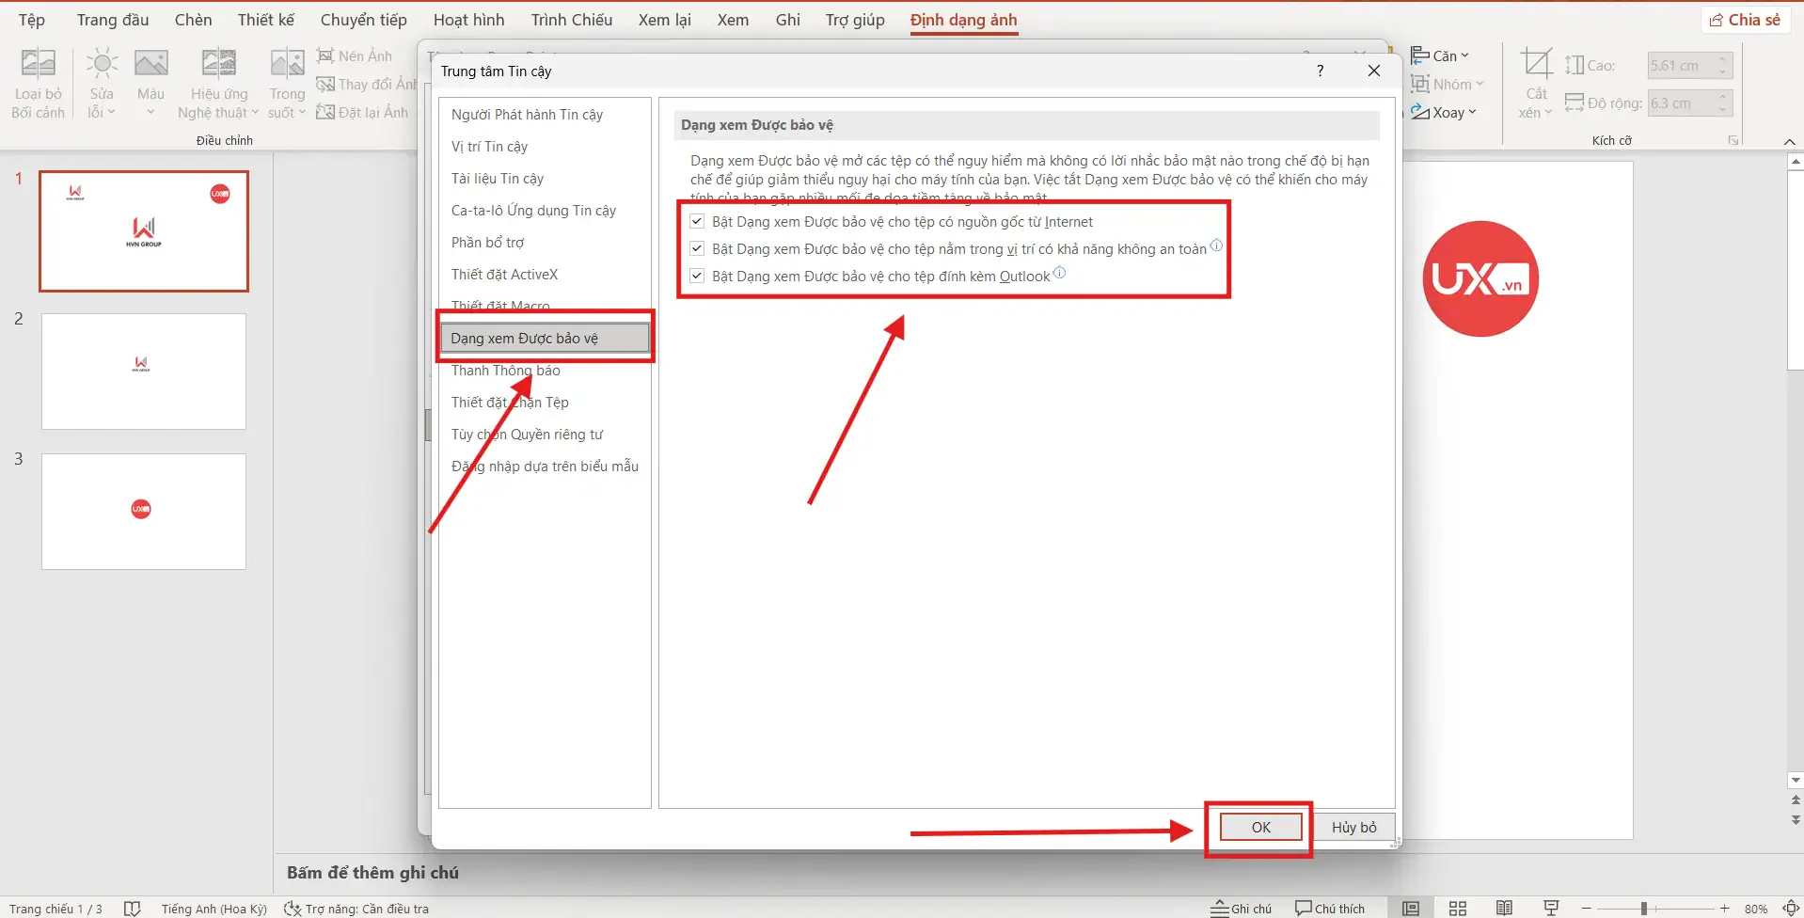Open the Màu color dropdown

150,81
